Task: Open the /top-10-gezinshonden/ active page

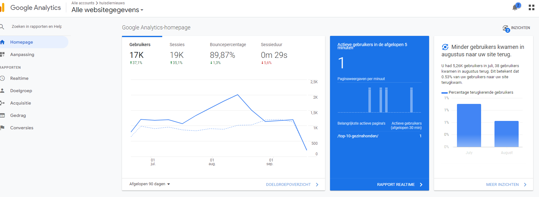Action: point(358,136)
